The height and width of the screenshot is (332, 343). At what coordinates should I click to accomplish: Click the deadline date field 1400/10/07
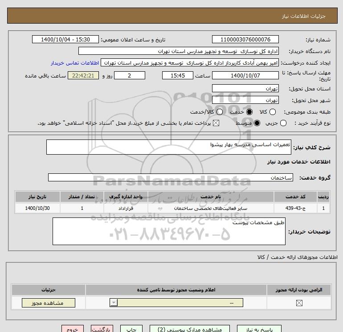pyautogui.click(x=245, y=75)
